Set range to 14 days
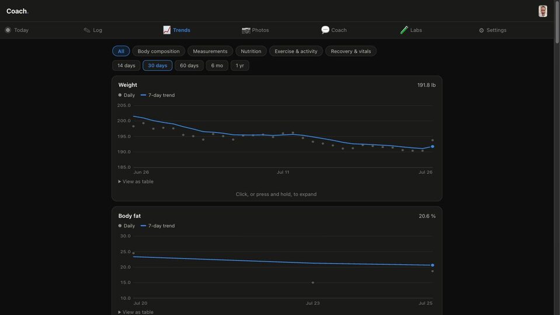 tap(126, 65)
